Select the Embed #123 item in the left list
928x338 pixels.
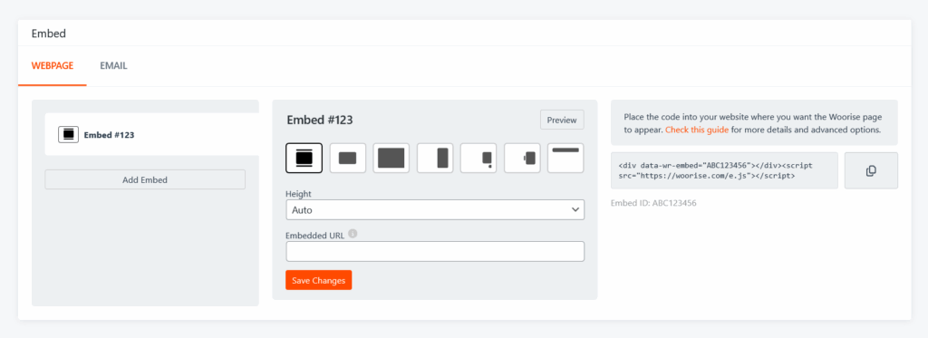[x=152, y=134]
